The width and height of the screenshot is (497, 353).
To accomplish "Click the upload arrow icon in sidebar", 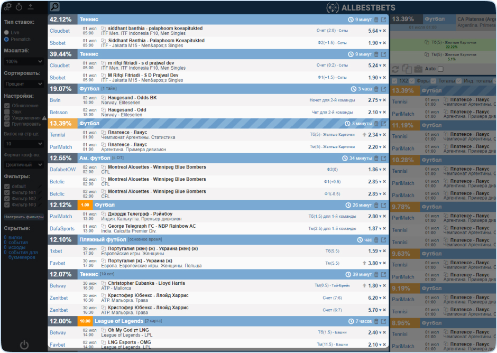I will point(30,7).
